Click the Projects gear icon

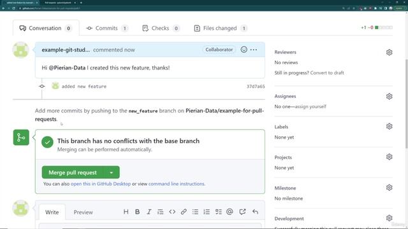[390, 157]
